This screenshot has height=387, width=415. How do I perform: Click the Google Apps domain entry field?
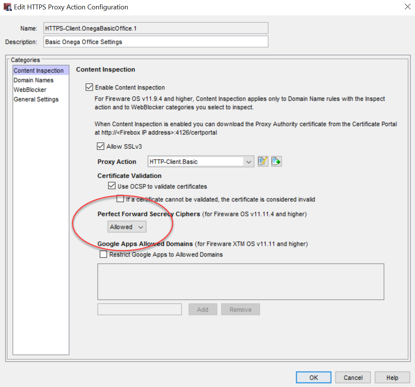click(139, 309)
